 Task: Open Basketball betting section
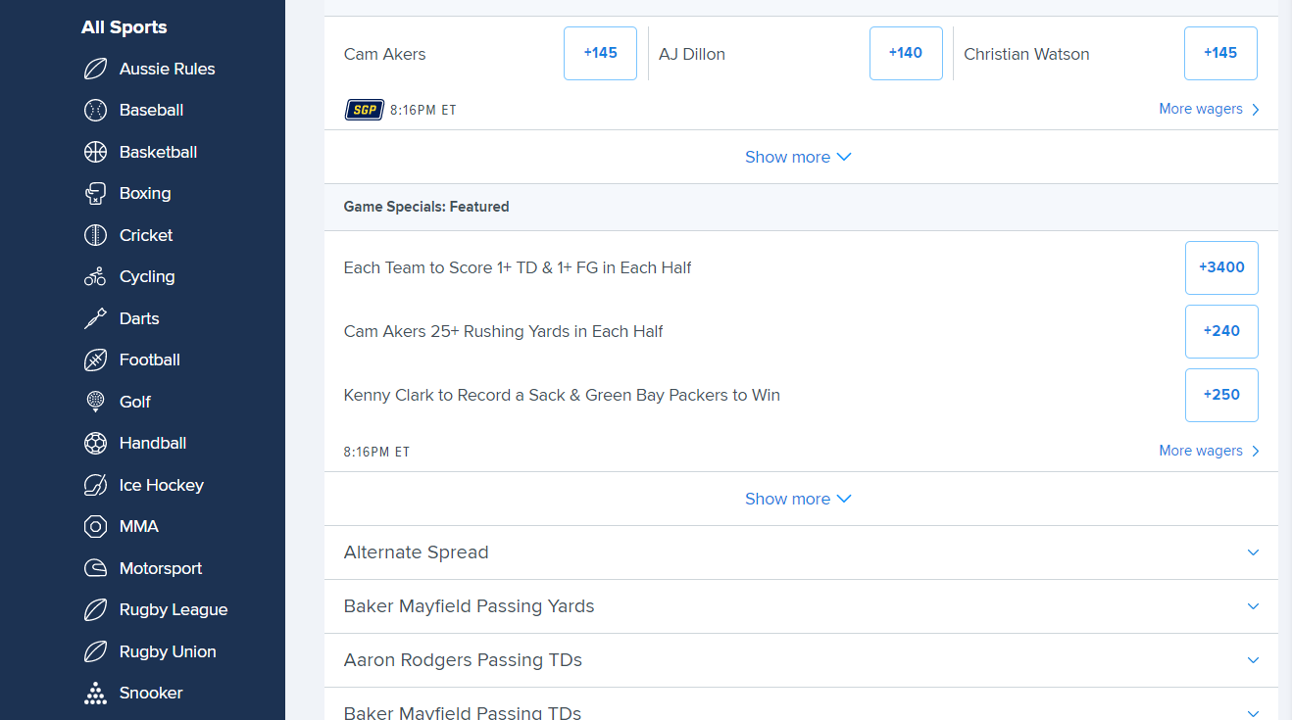(x=158, y=152)
